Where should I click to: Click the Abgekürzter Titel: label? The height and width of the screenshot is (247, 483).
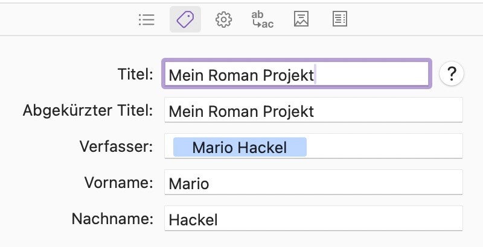(88, 111)
